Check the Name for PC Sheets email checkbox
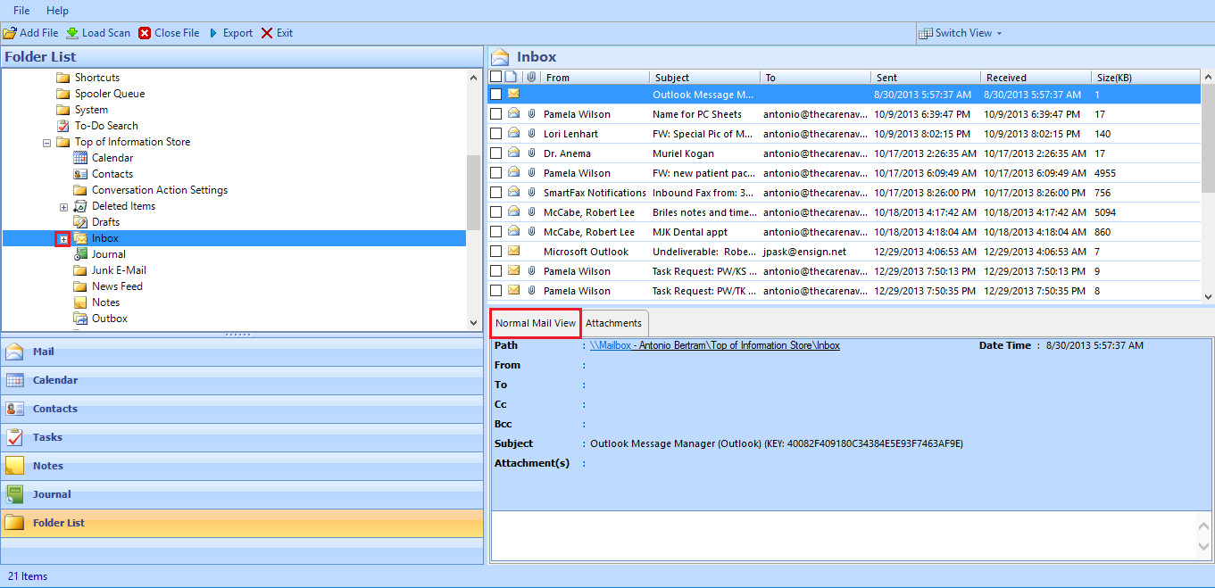This screenshot has width=1215, height=588. coord(496,114)
